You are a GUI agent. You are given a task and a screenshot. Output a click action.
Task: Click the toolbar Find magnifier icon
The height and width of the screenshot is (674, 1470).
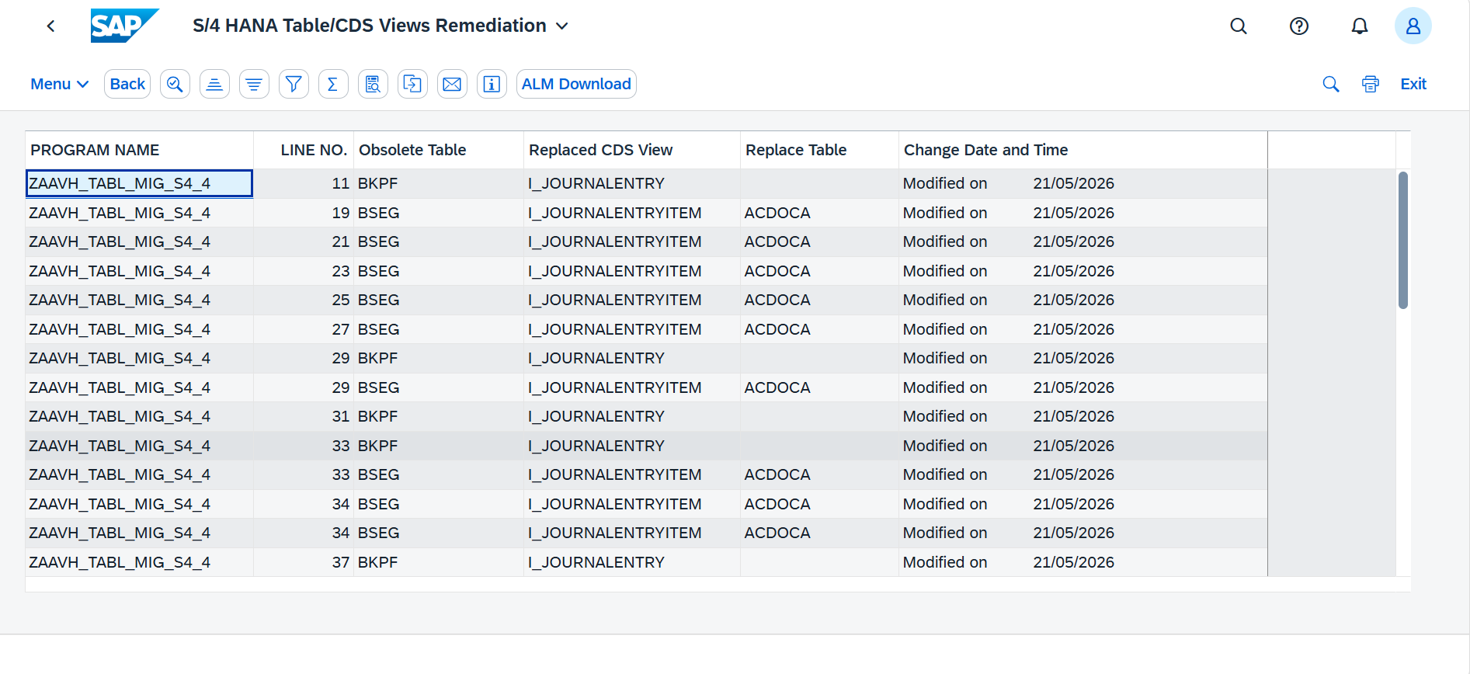click(1331, 84)
